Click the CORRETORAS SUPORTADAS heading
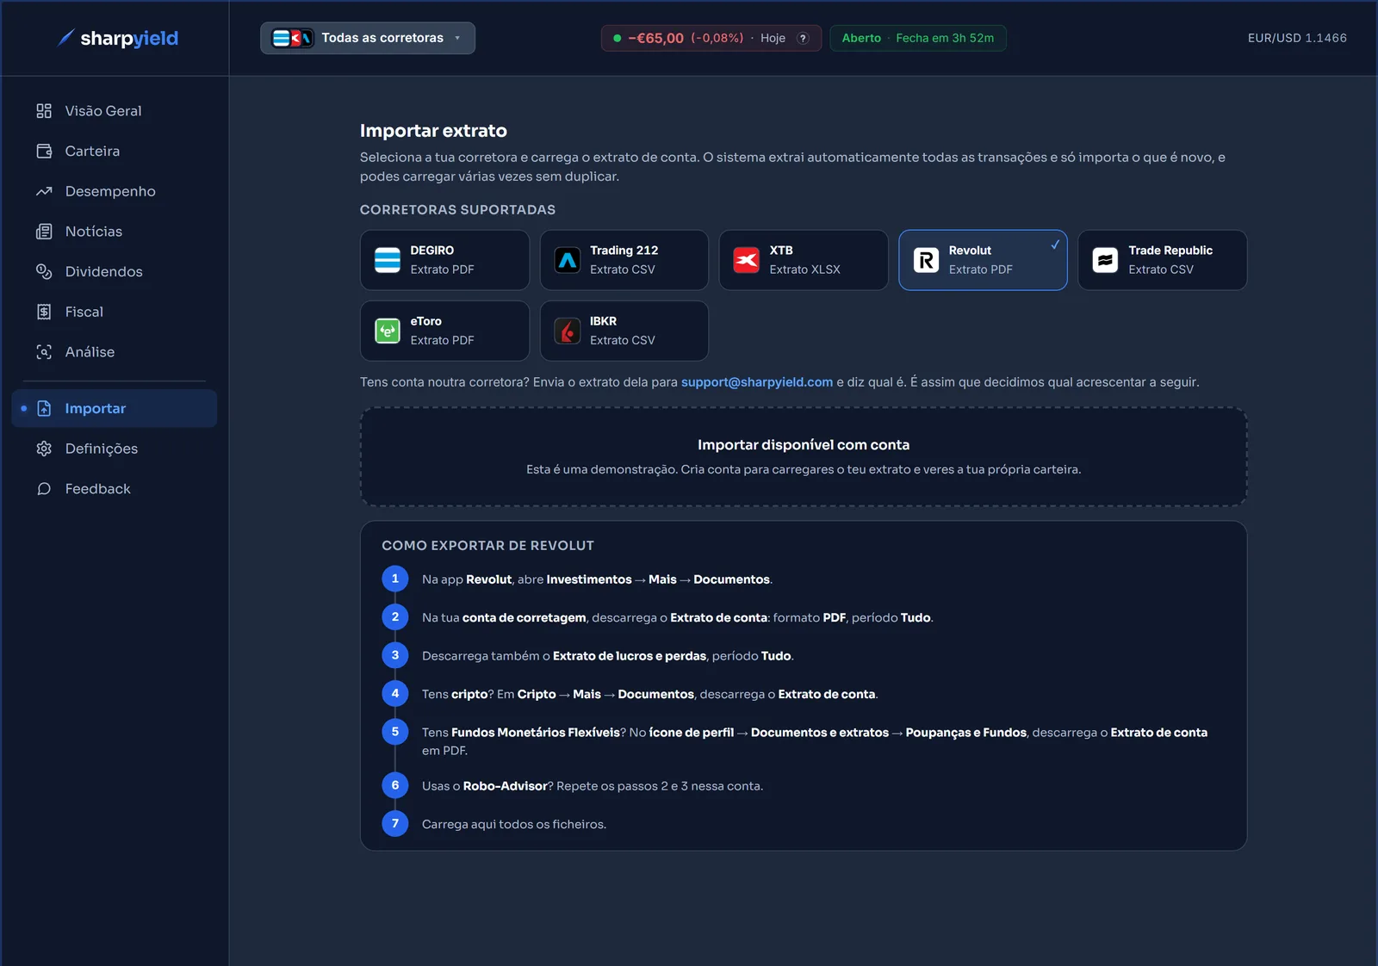 457,210
